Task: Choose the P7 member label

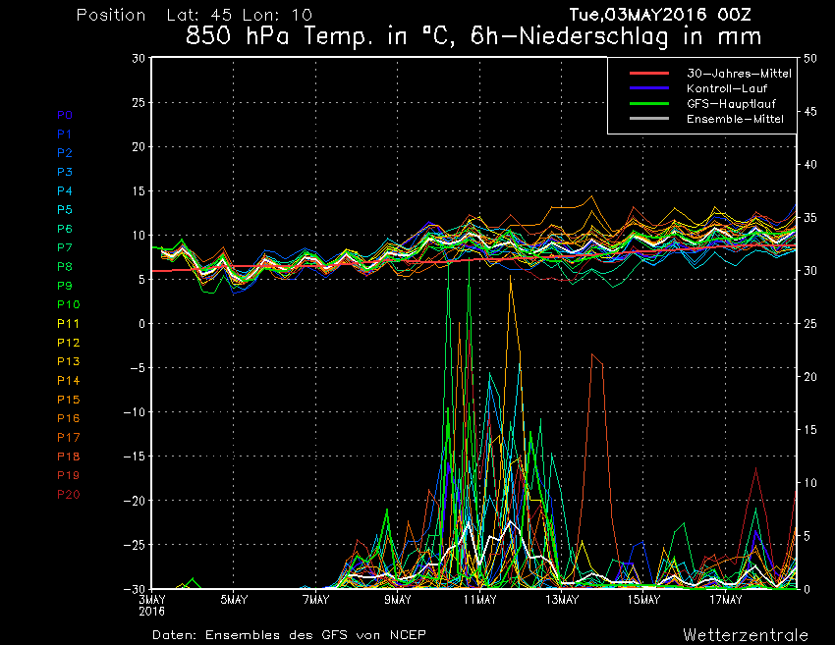Action: pos(65,247)
